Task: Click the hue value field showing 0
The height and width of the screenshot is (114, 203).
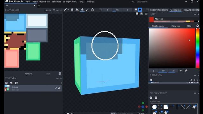Action: [x=154, y=71]
